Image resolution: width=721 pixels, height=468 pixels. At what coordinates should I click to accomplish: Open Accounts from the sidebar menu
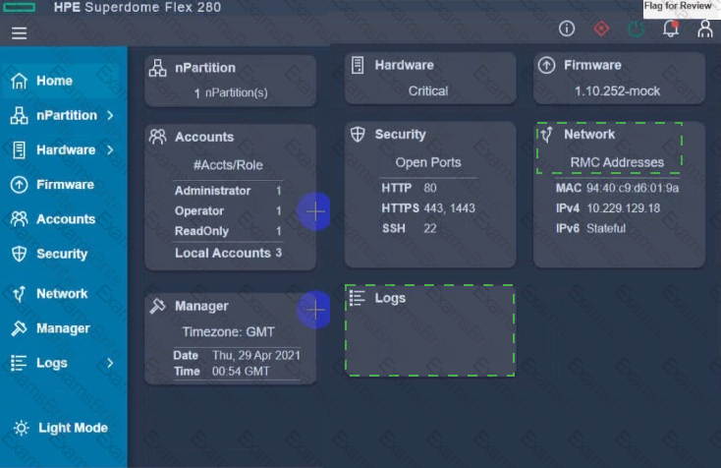65,219
